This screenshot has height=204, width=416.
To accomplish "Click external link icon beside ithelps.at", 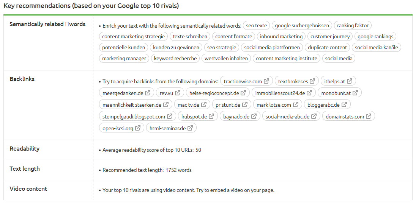I will click(x=350, y=81).
